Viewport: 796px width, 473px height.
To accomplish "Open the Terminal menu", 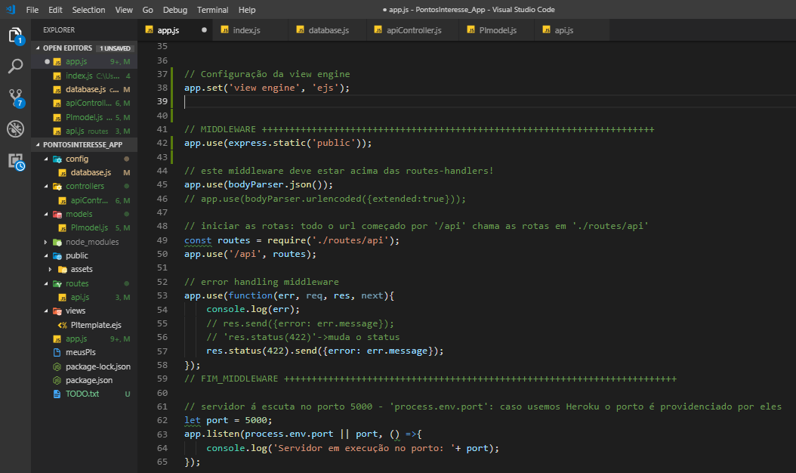I will point(212,11).
